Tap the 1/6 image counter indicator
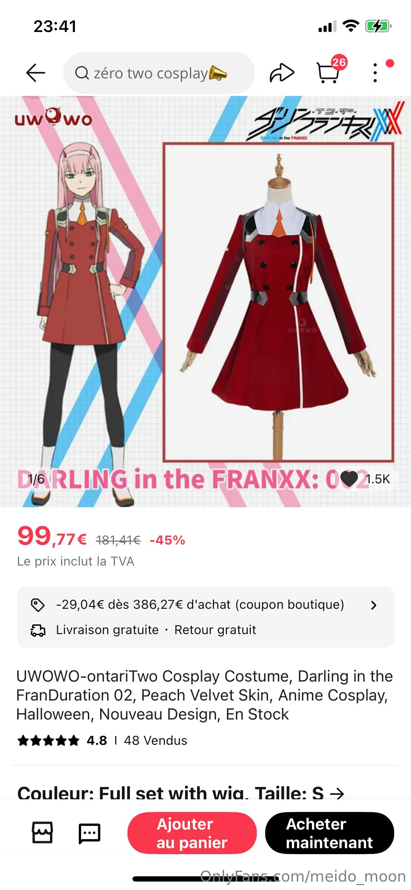This screenshot has width=411, height=890. pyautogui.click(x=36, y=479)
